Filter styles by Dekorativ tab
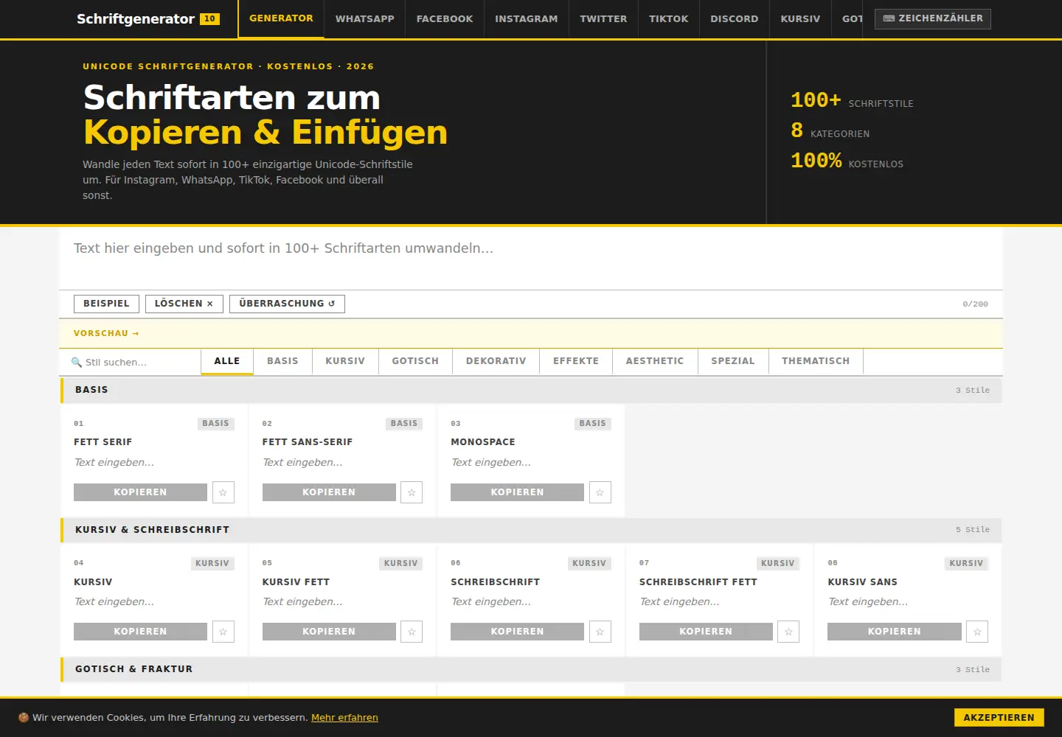Screen dimensions: 1062x737 click(x=496, y=361)
